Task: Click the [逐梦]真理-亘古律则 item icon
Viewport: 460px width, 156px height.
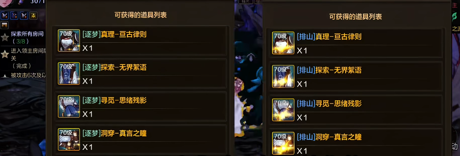Action: [x=69, y=40]
